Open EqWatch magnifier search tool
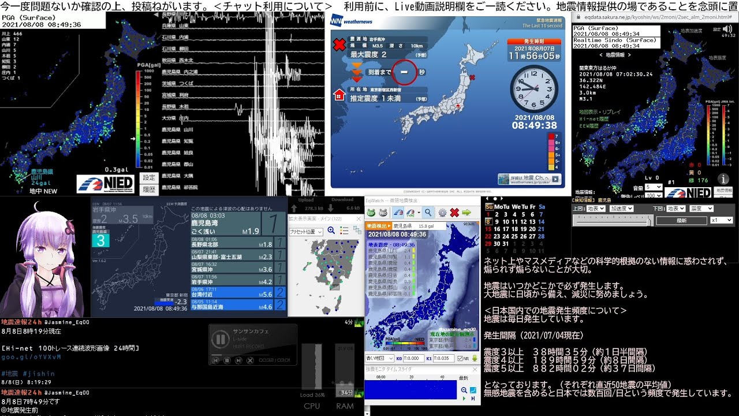This screenshot has height=416, width=739. point(428,213)
